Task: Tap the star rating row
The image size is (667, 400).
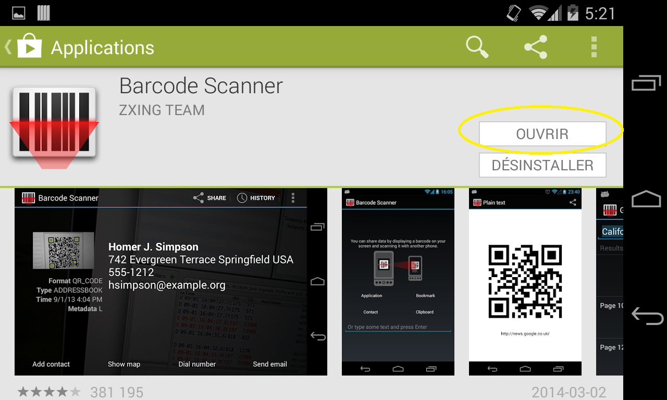Action: (x=50, y=392)
